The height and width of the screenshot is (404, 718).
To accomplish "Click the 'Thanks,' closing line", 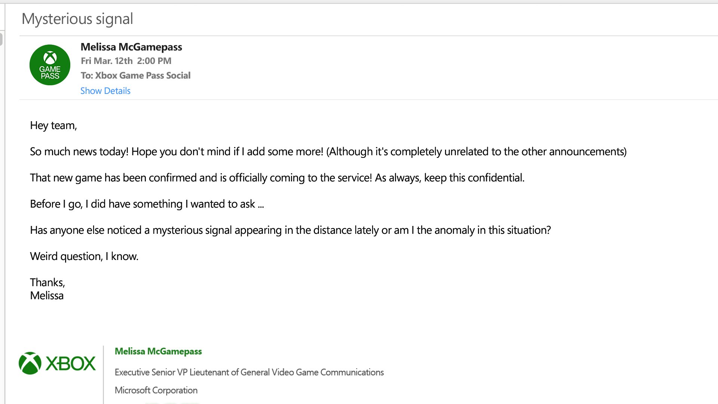I will 47,282.
